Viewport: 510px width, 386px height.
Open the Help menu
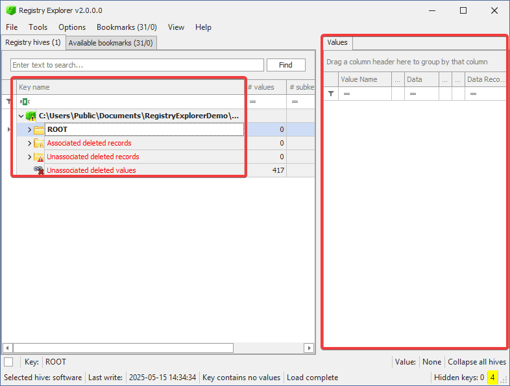[x=203, y=27]
